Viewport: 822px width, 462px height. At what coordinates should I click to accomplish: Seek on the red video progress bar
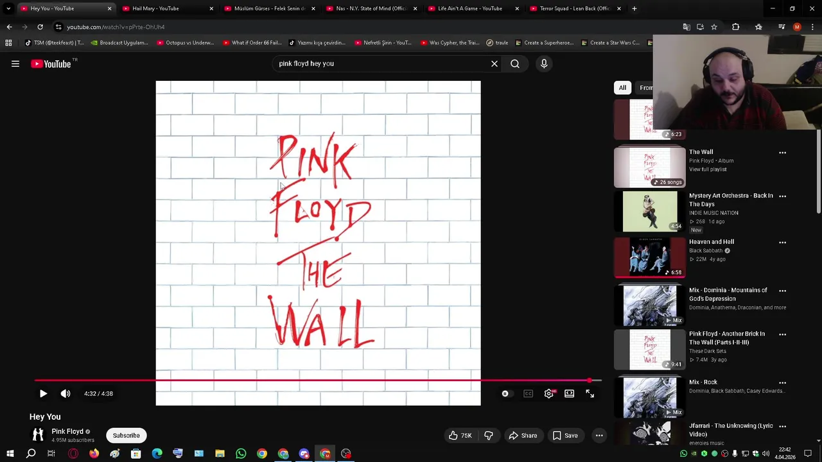click(318, 381)
